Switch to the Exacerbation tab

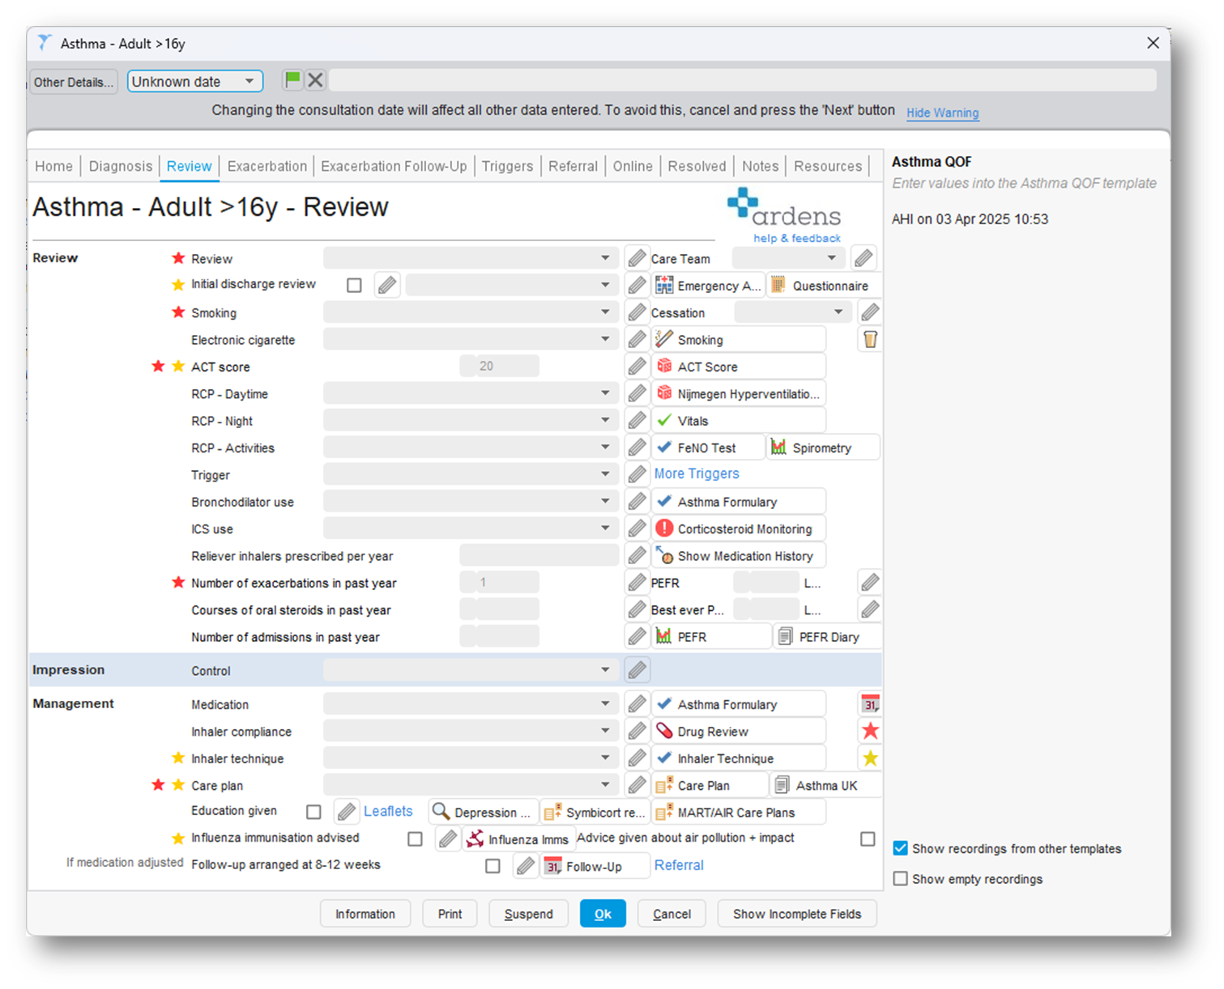point(267,166)
